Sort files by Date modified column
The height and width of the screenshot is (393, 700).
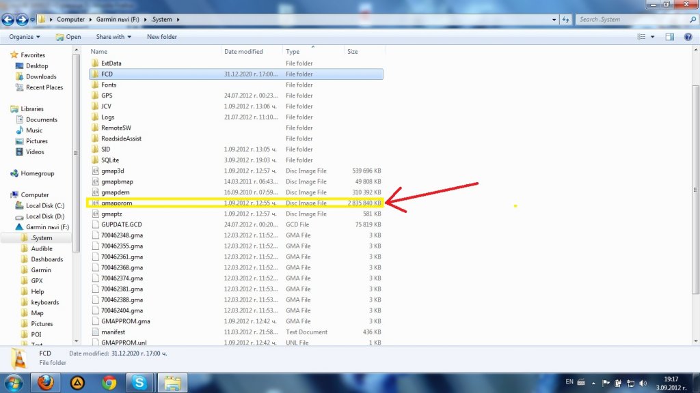243,52
